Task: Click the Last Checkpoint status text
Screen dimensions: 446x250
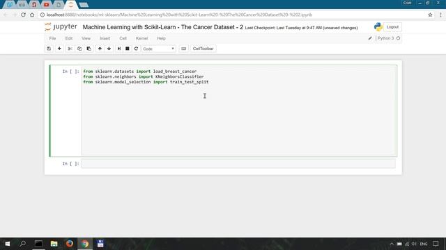Action: (301, 28)
